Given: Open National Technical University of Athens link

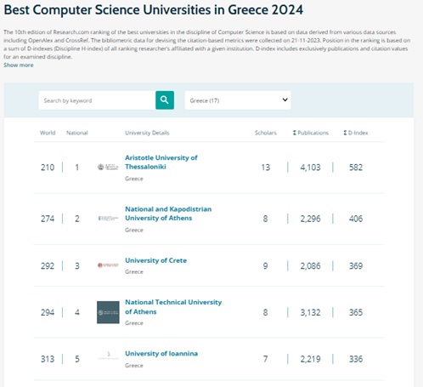Looking at the screenshot, I should pyautogui.click(x=173, y=307).
